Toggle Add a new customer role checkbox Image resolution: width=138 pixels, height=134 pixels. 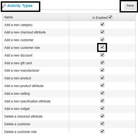(102, 47)
